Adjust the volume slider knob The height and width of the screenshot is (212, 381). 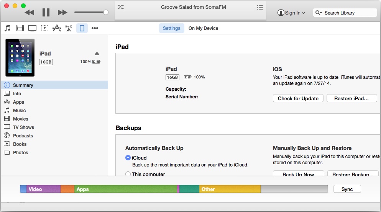tap(106, 12)
